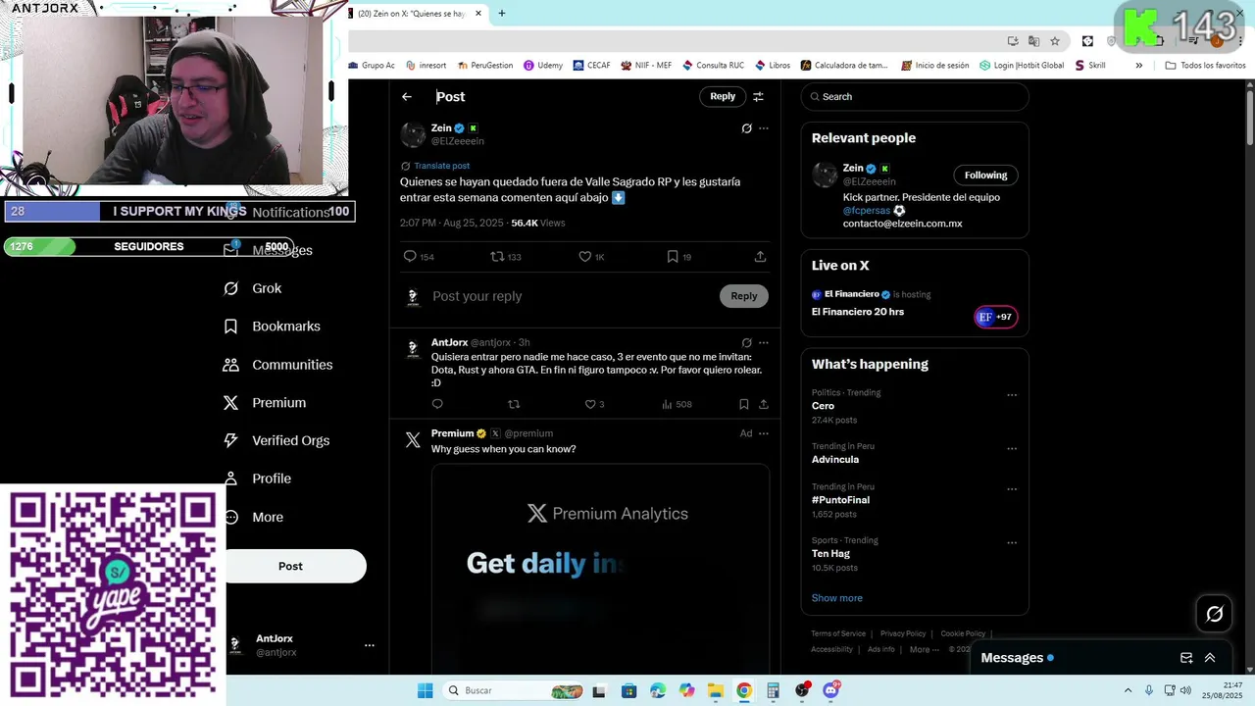1255x706 pixels.
Task: Click Following button for Zein
Action: click(985, 176)
